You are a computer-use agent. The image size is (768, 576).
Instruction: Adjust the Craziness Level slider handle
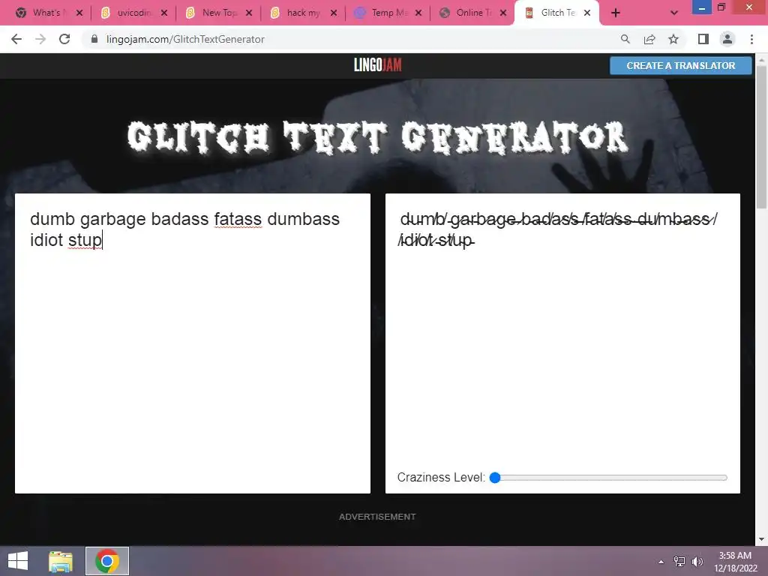(x=495, y=478)
